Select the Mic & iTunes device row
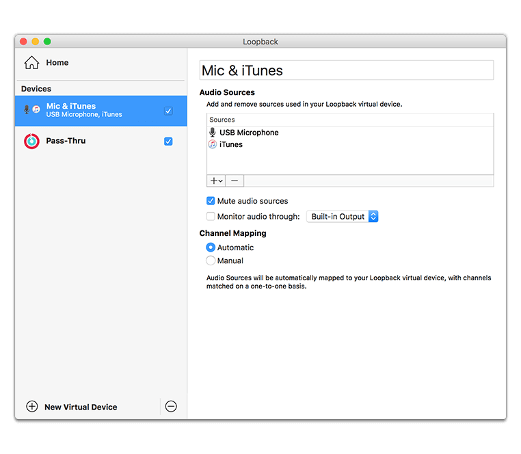The width and height of the screenshot is (521, 454). pos(101,111)
